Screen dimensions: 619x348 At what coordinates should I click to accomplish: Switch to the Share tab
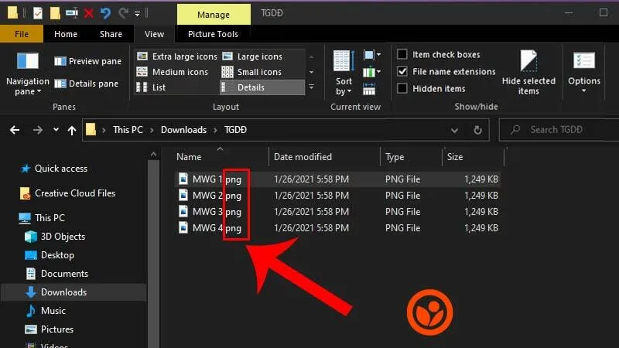[111, 34]
